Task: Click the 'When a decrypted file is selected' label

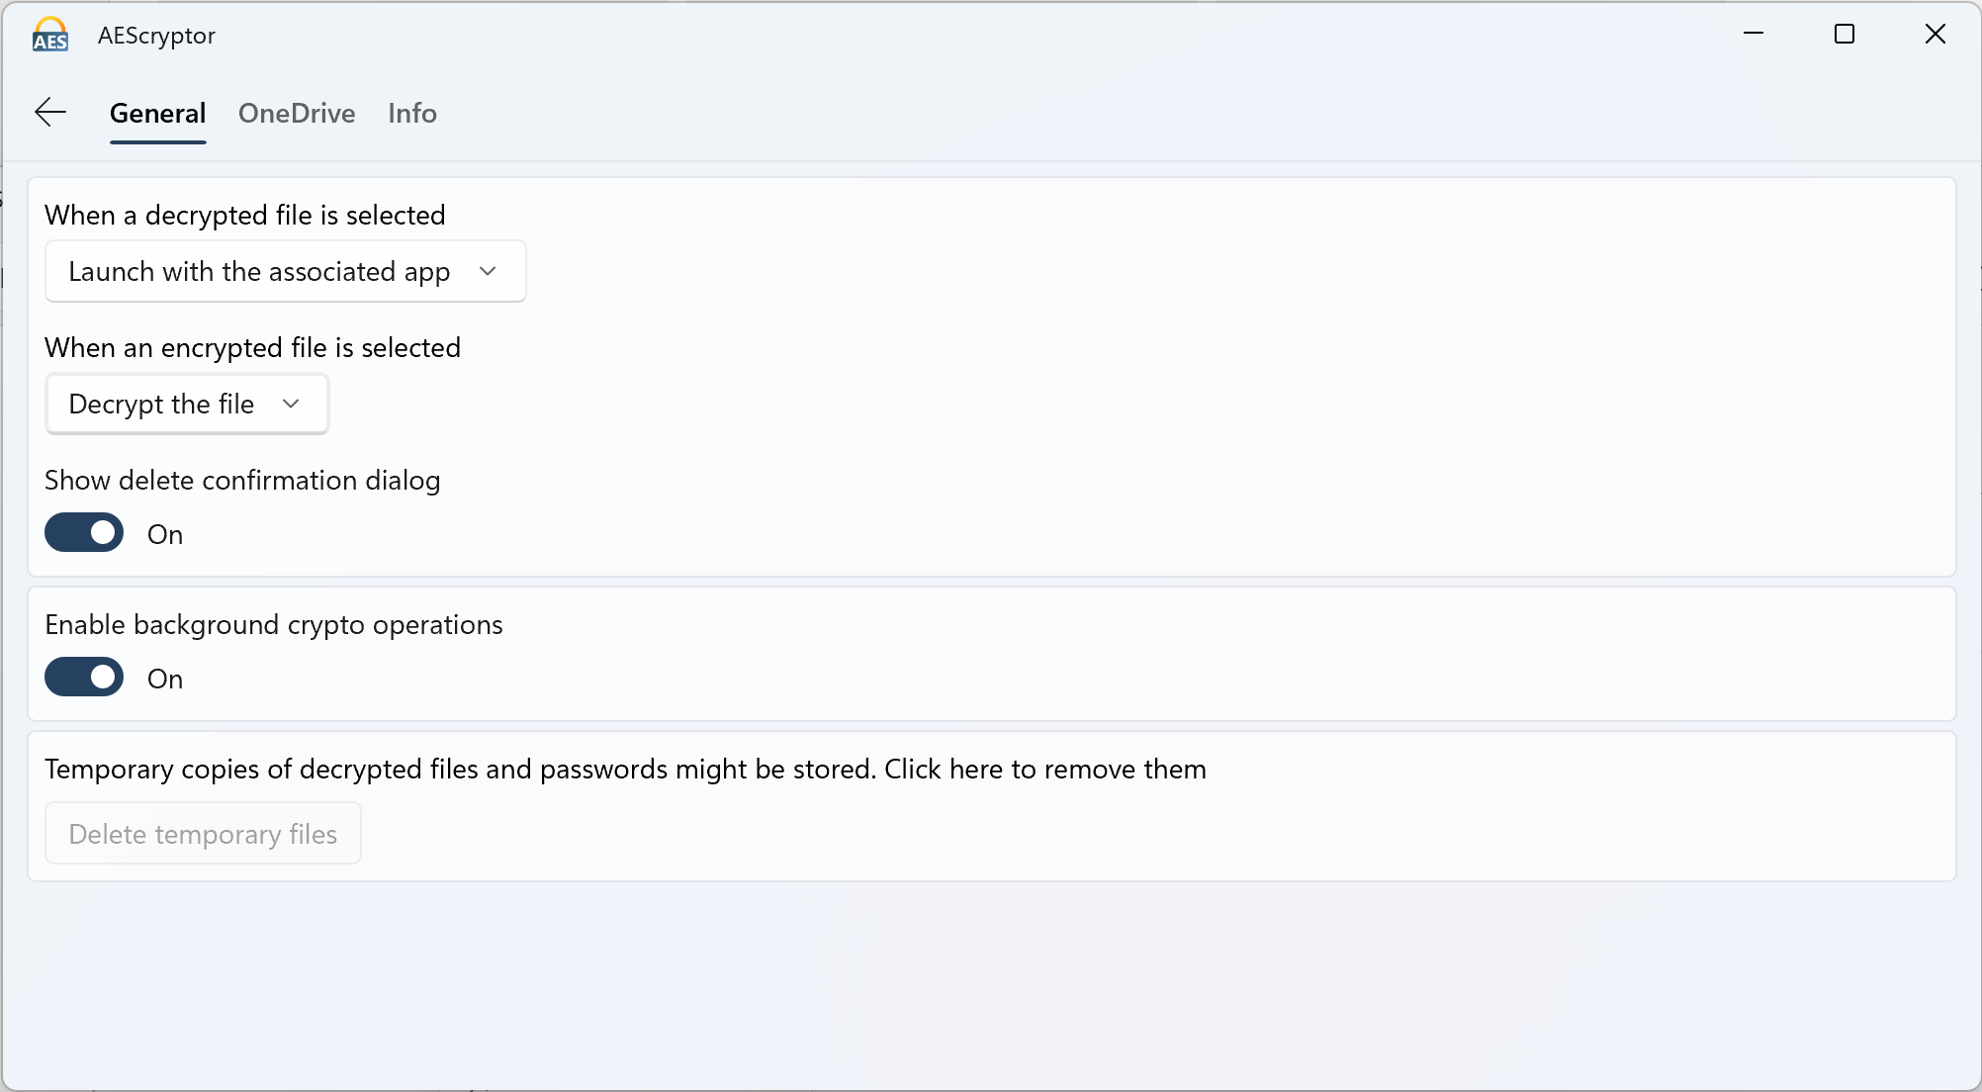Action: coord(245,215)
